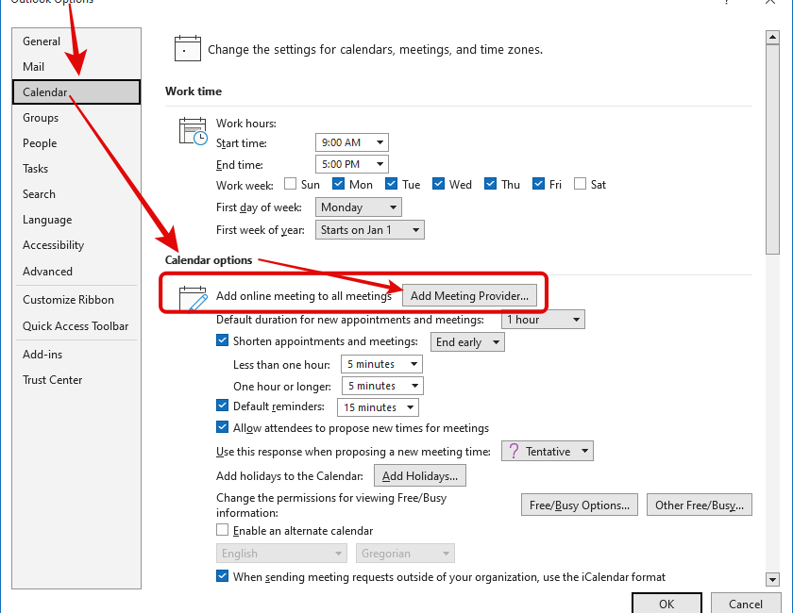Open First day of week Monday dropdown
793x613 pixels.
359,207
